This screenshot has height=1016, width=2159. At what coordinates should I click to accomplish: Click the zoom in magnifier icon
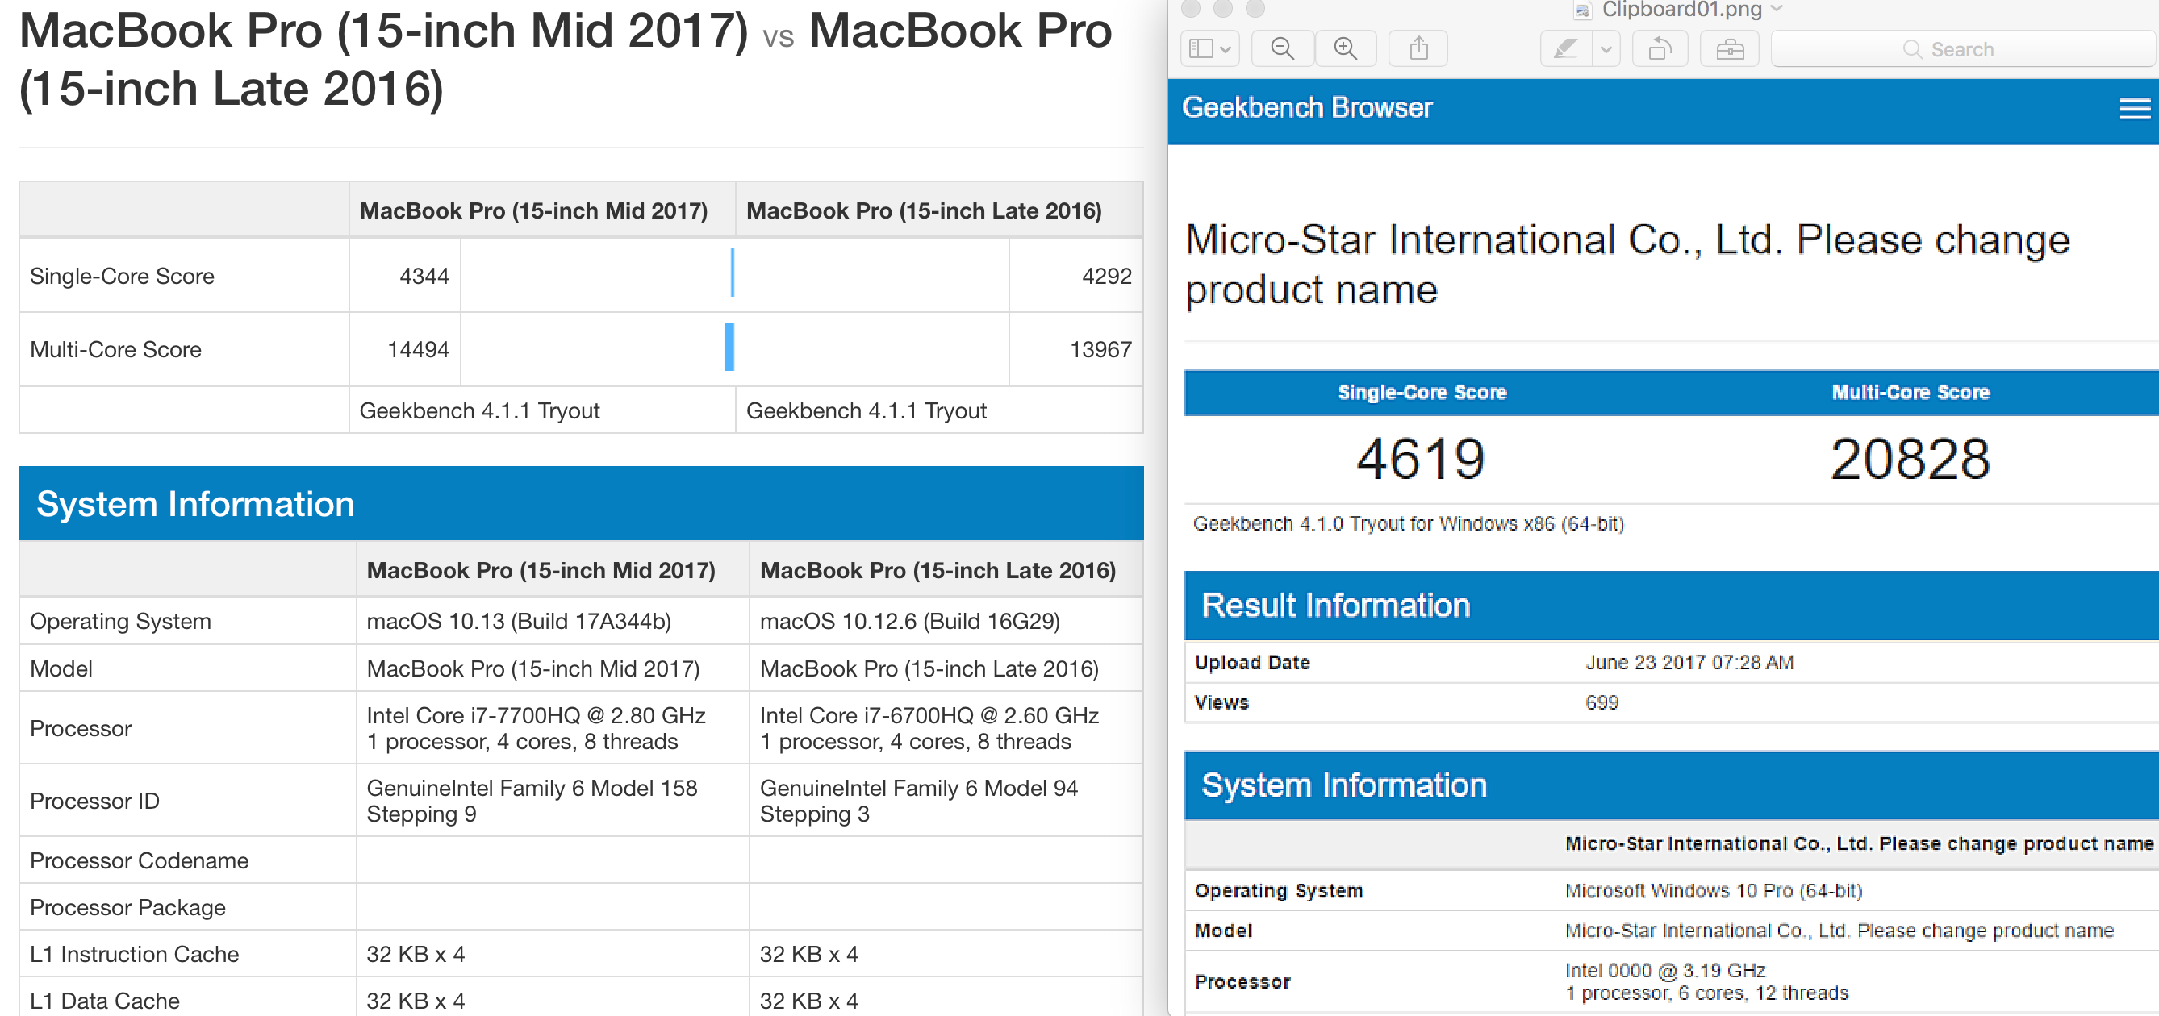1345,48
